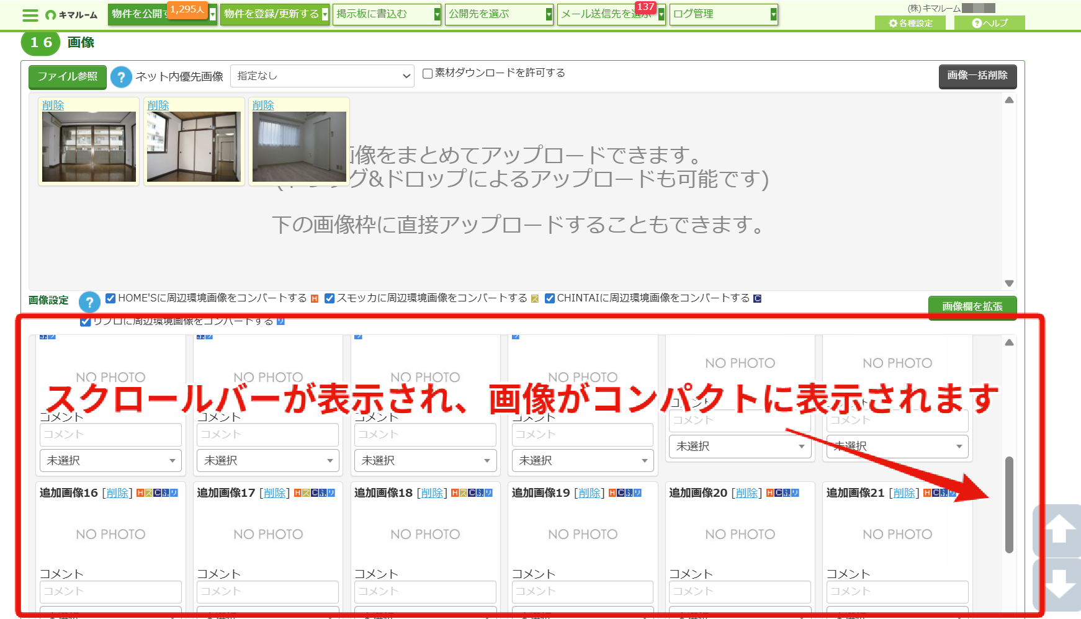Viewport: 1081px width, 619px height.
Task: Click HOME'S portal icon on 追加画像18
Action: pos(455,493)
